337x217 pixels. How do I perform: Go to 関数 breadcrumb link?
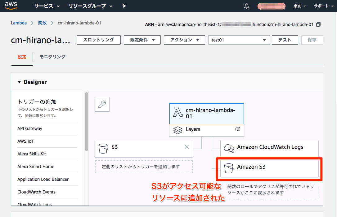coord(42,23)
